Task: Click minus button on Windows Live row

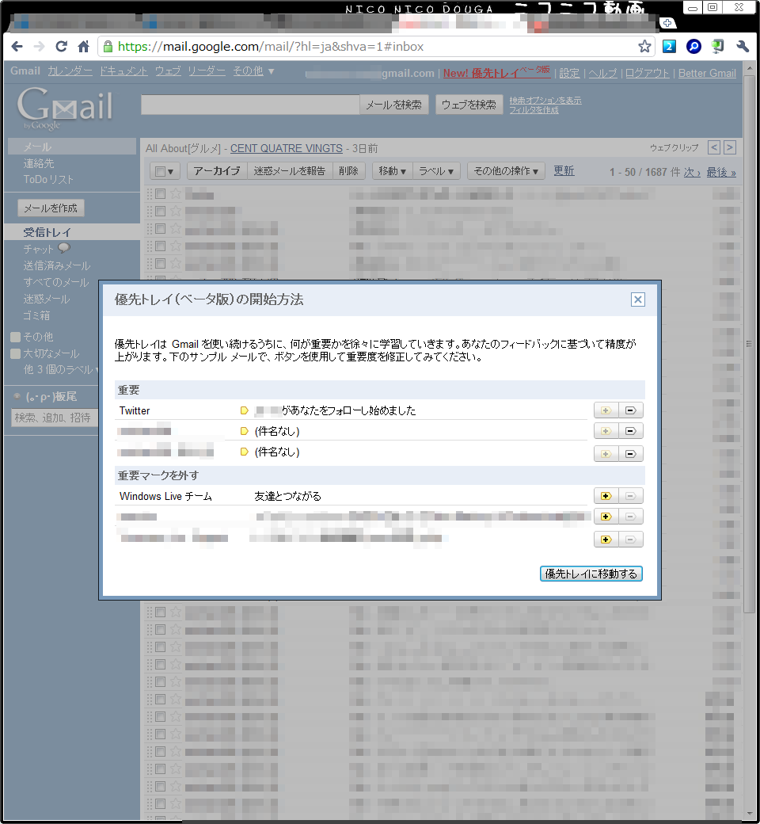Action: tap(631, 495)
